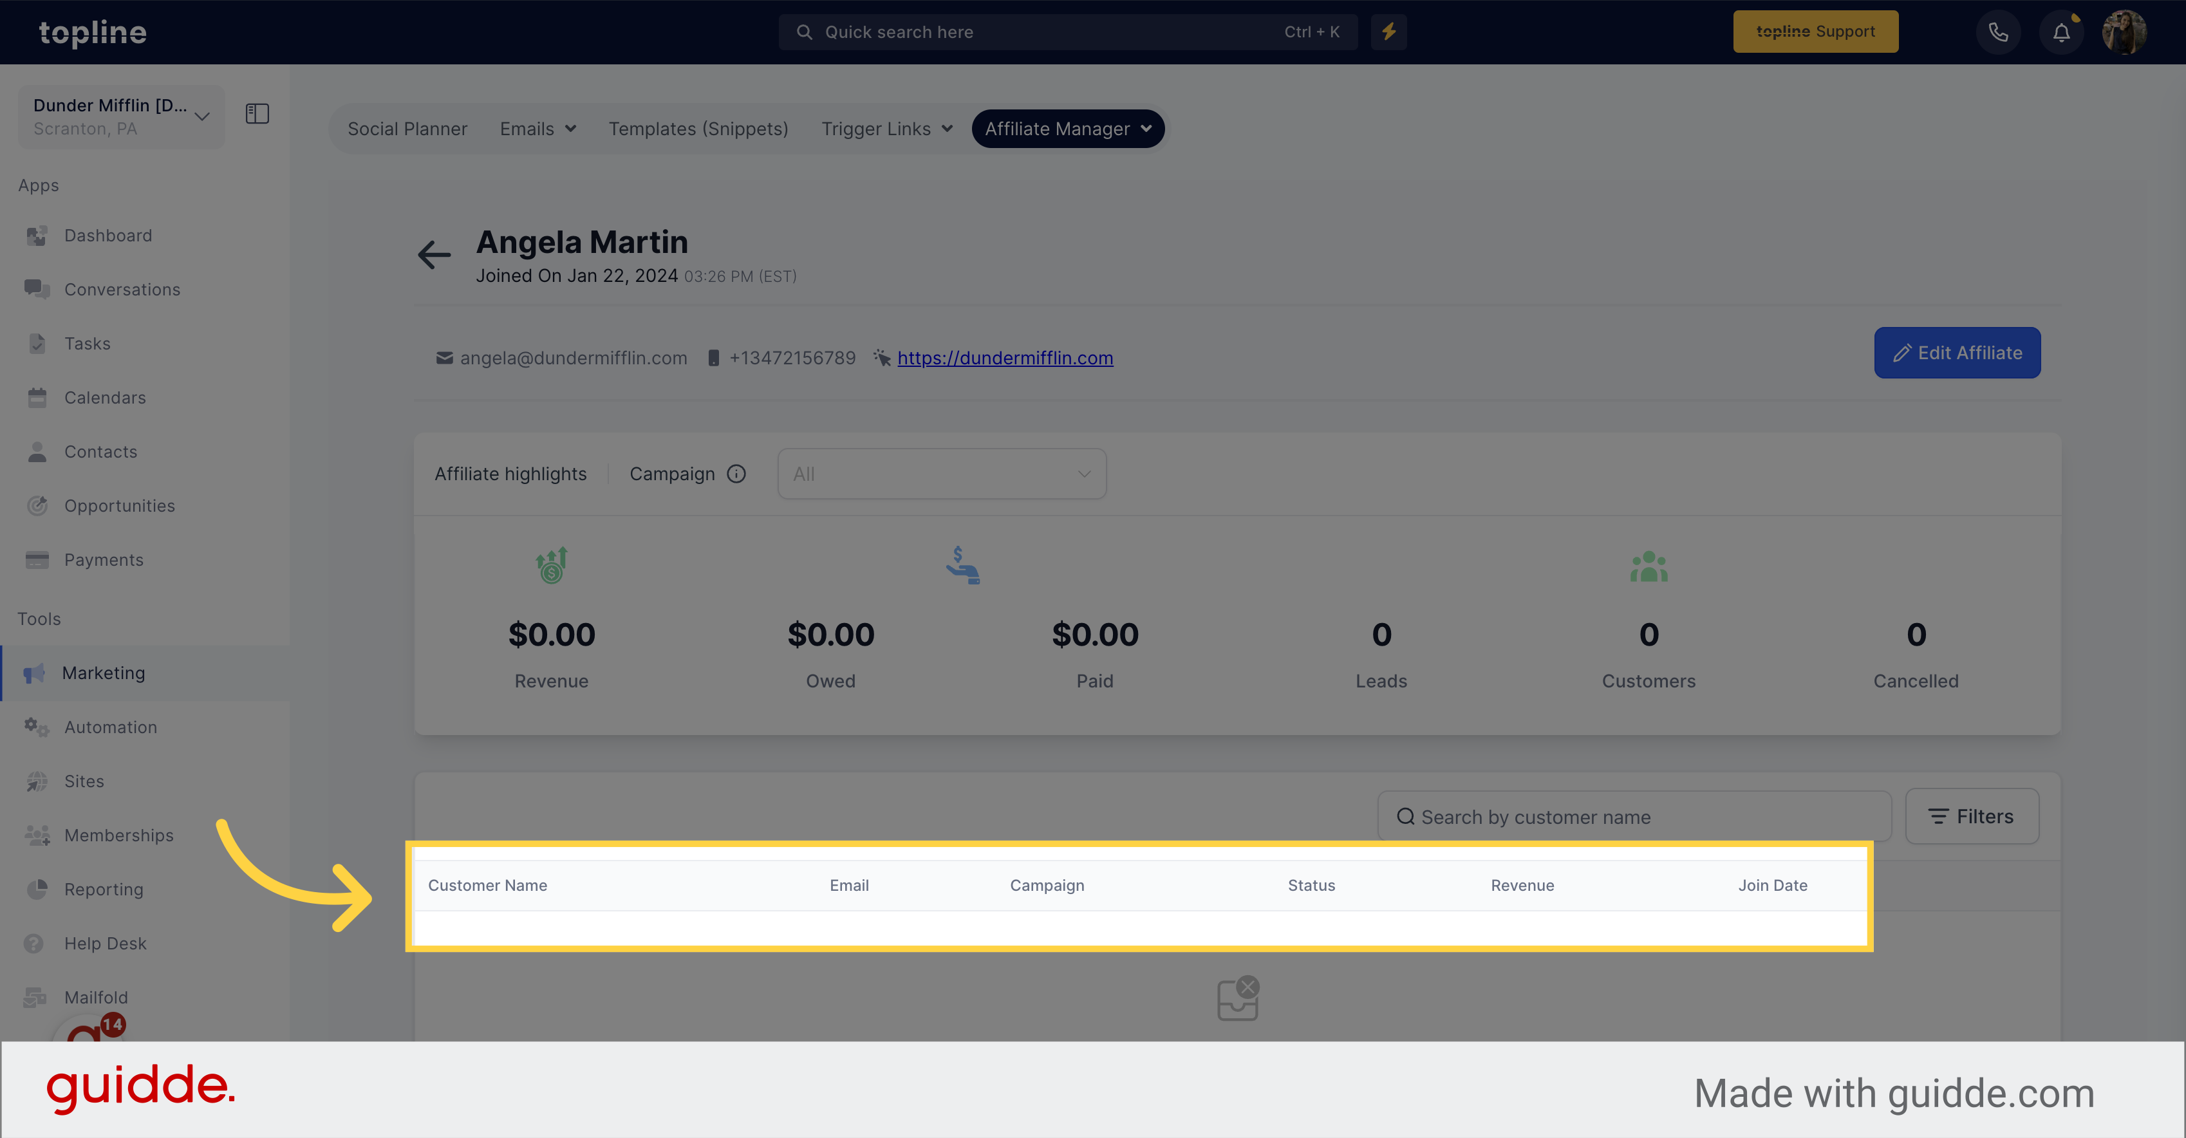Collapse the sidebar panel icon

tap(257, 114)
